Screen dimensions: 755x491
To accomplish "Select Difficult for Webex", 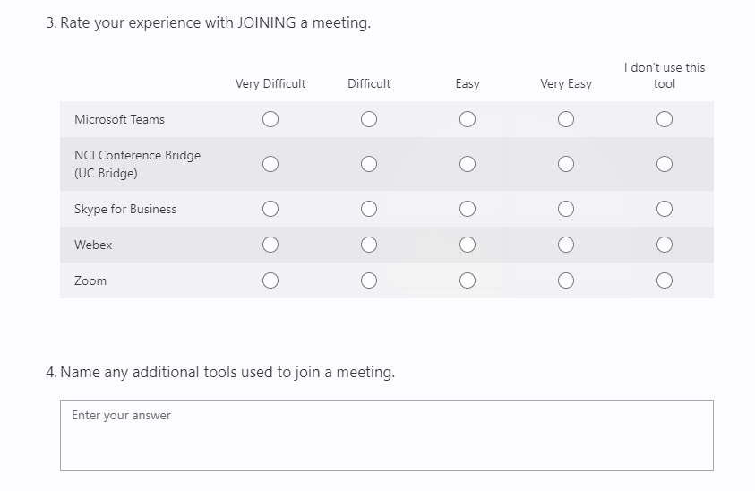I will point(369,245).
